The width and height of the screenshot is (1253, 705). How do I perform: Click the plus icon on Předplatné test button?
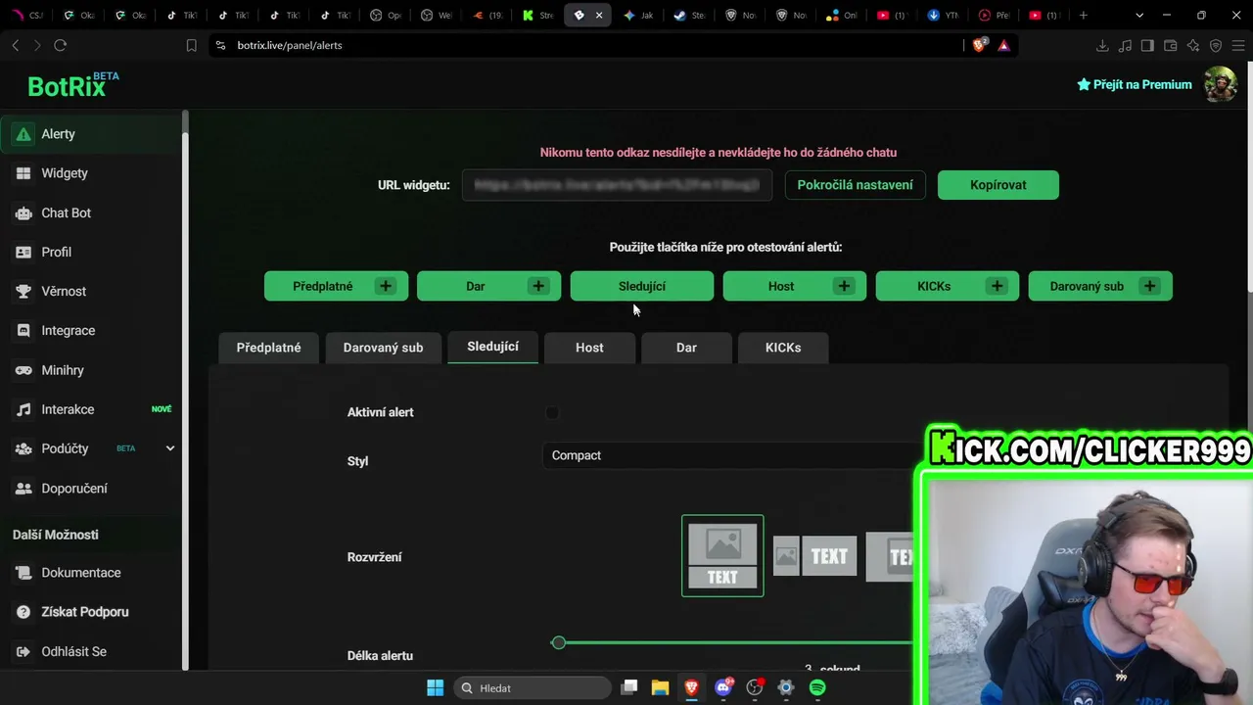click(x=386, y=286)
